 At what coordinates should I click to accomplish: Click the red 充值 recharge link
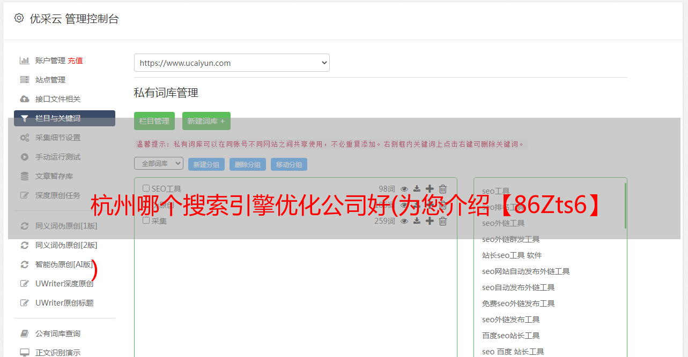click(75, 60)
